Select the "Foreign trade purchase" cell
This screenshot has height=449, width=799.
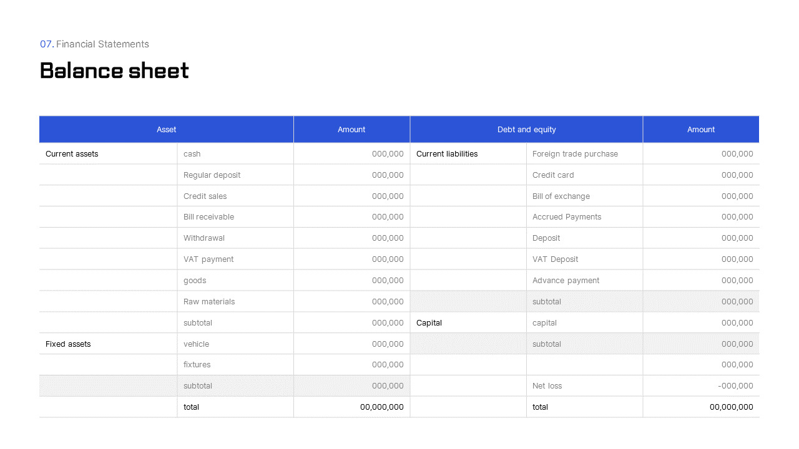tap(585, 154)
